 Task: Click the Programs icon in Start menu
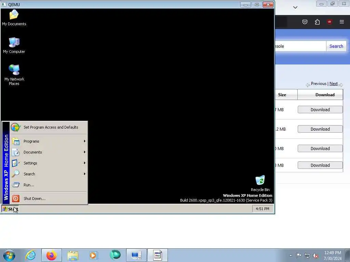pyautogui.click(x=16, y=141)
